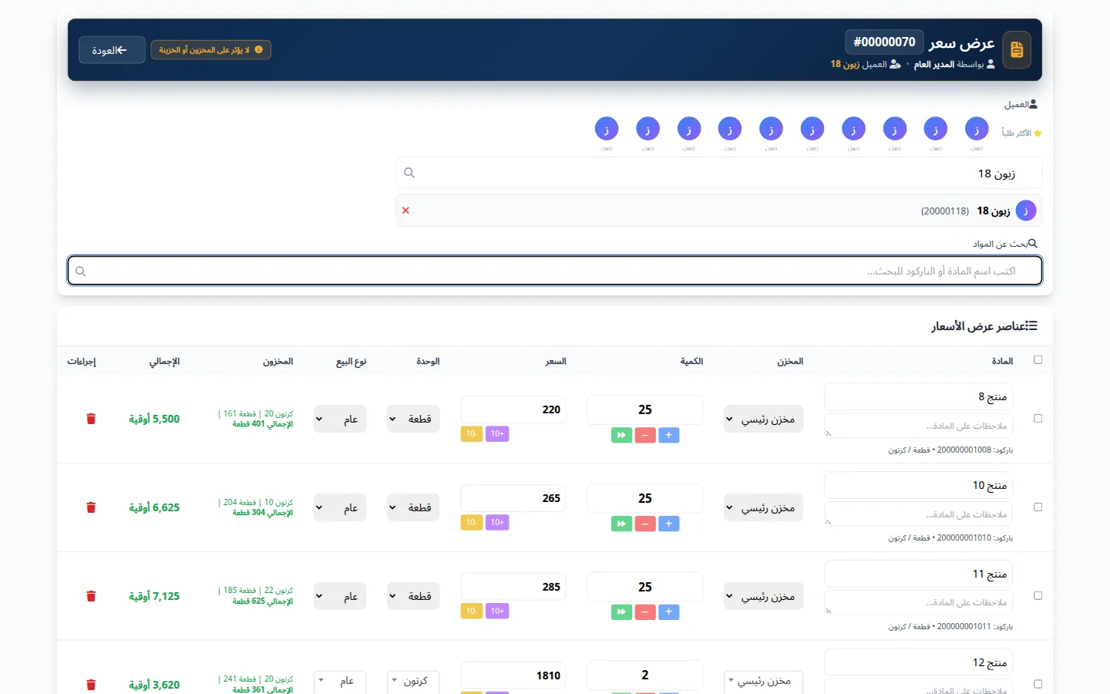
Task: Decrease منتج 10 quantity with the red minus
Action: tap(645, 524)
